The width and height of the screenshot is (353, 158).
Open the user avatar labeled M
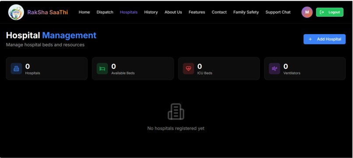click(307, 12)
